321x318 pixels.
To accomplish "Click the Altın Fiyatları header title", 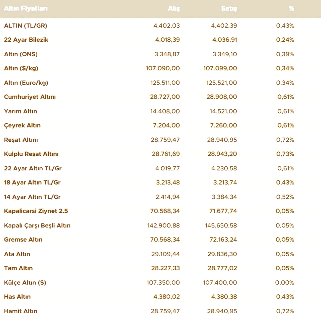I will point(26,9).
